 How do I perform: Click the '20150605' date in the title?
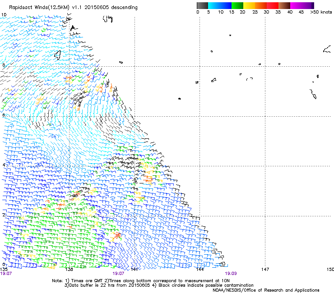97,8
